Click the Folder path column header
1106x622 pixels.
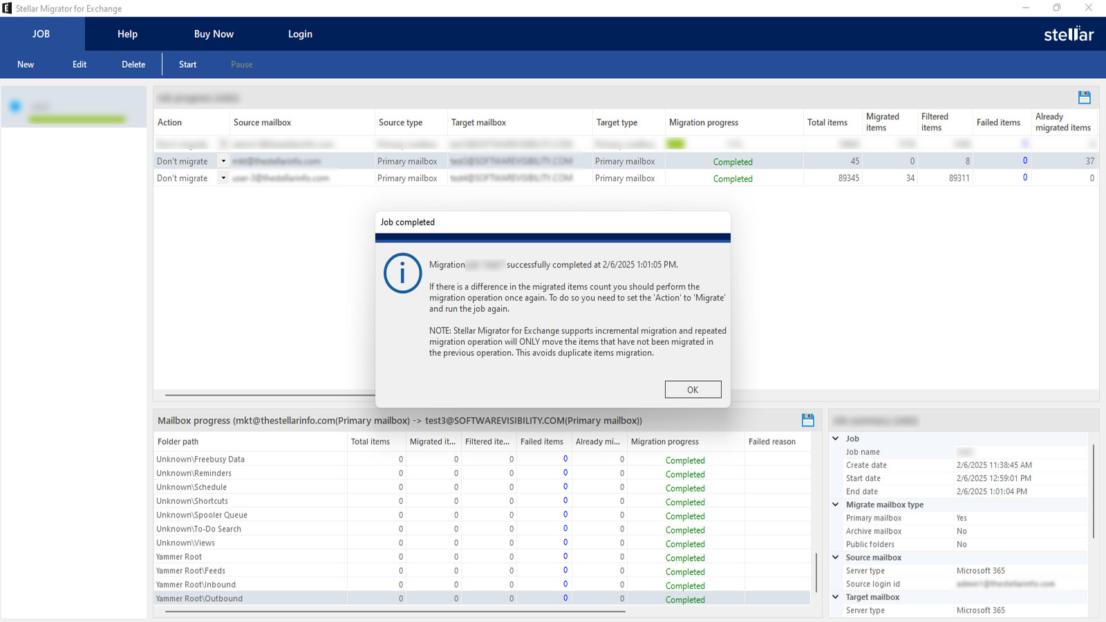tap(250, 442)
